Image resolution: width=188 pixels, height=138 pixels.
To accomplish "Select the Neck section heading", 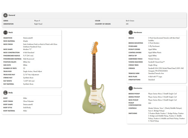I will 11,32.
